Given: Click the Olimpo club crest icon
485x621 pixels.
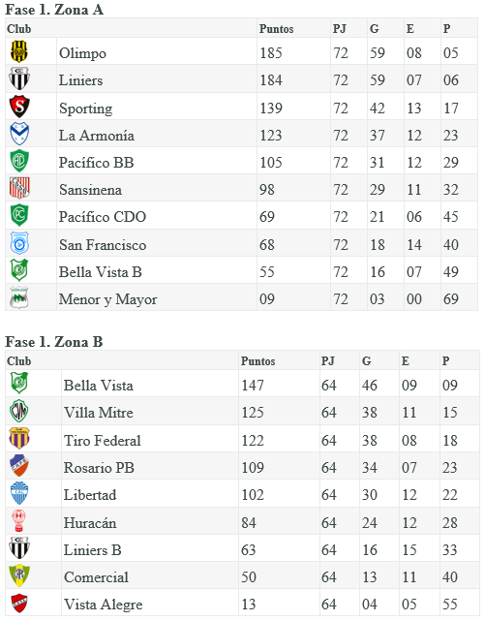Looking at the screenshot, I should coord(19,51).
